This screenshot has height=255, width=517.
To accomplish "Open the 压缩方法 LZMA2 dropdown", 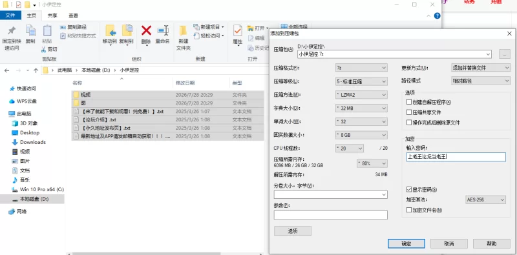I will coord(361,94).
